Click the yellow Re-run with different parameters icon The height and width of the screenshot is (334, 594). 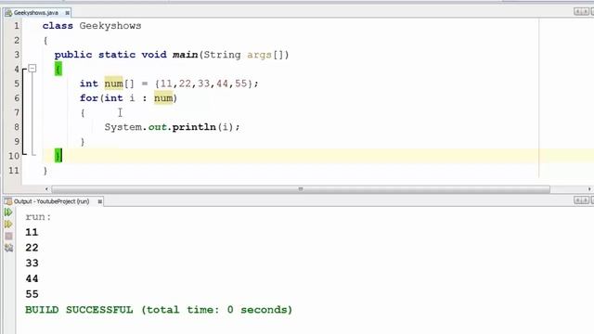click(x=8, y=225)
